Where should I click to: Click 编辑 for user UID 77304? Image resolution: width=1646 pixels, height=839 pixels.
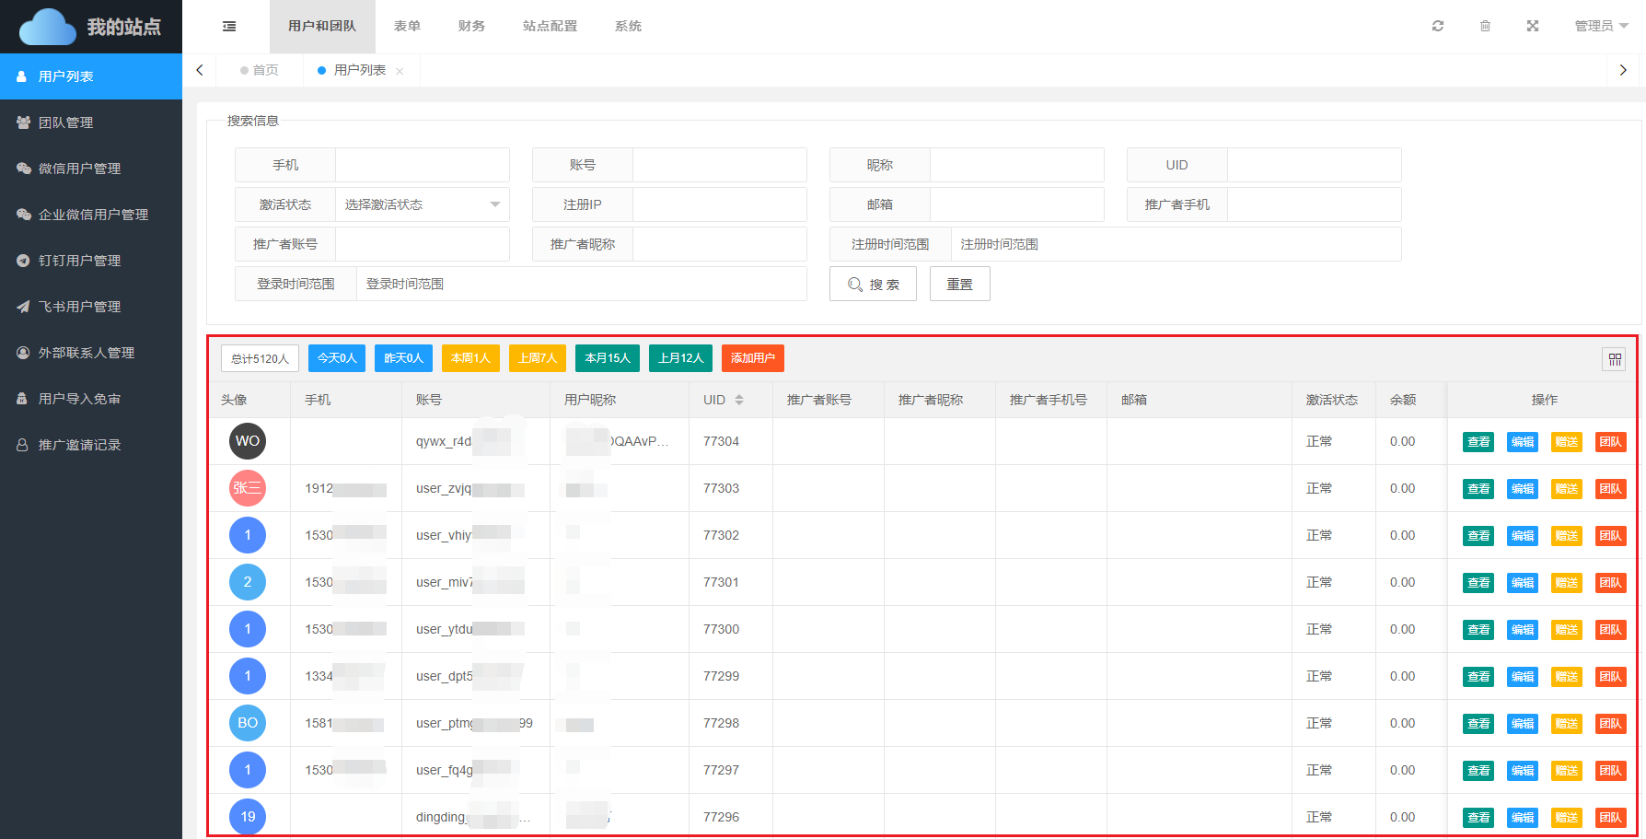coord(1522,442)
